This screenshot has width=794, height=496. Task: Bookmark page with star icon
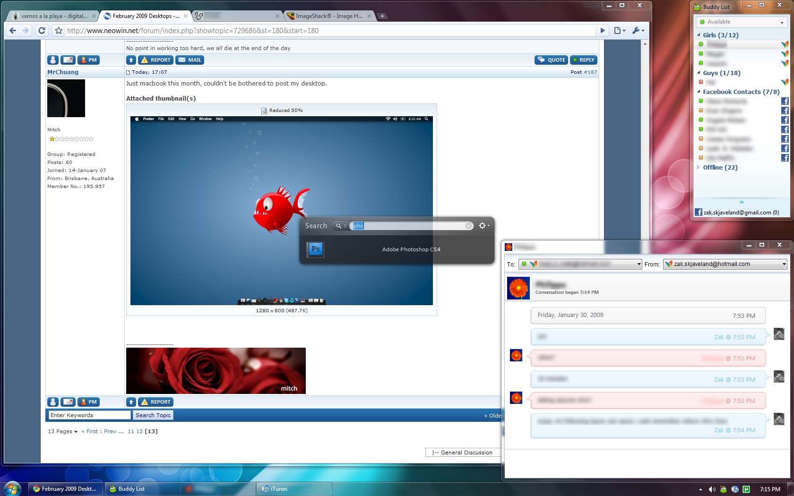coord(59,31)
